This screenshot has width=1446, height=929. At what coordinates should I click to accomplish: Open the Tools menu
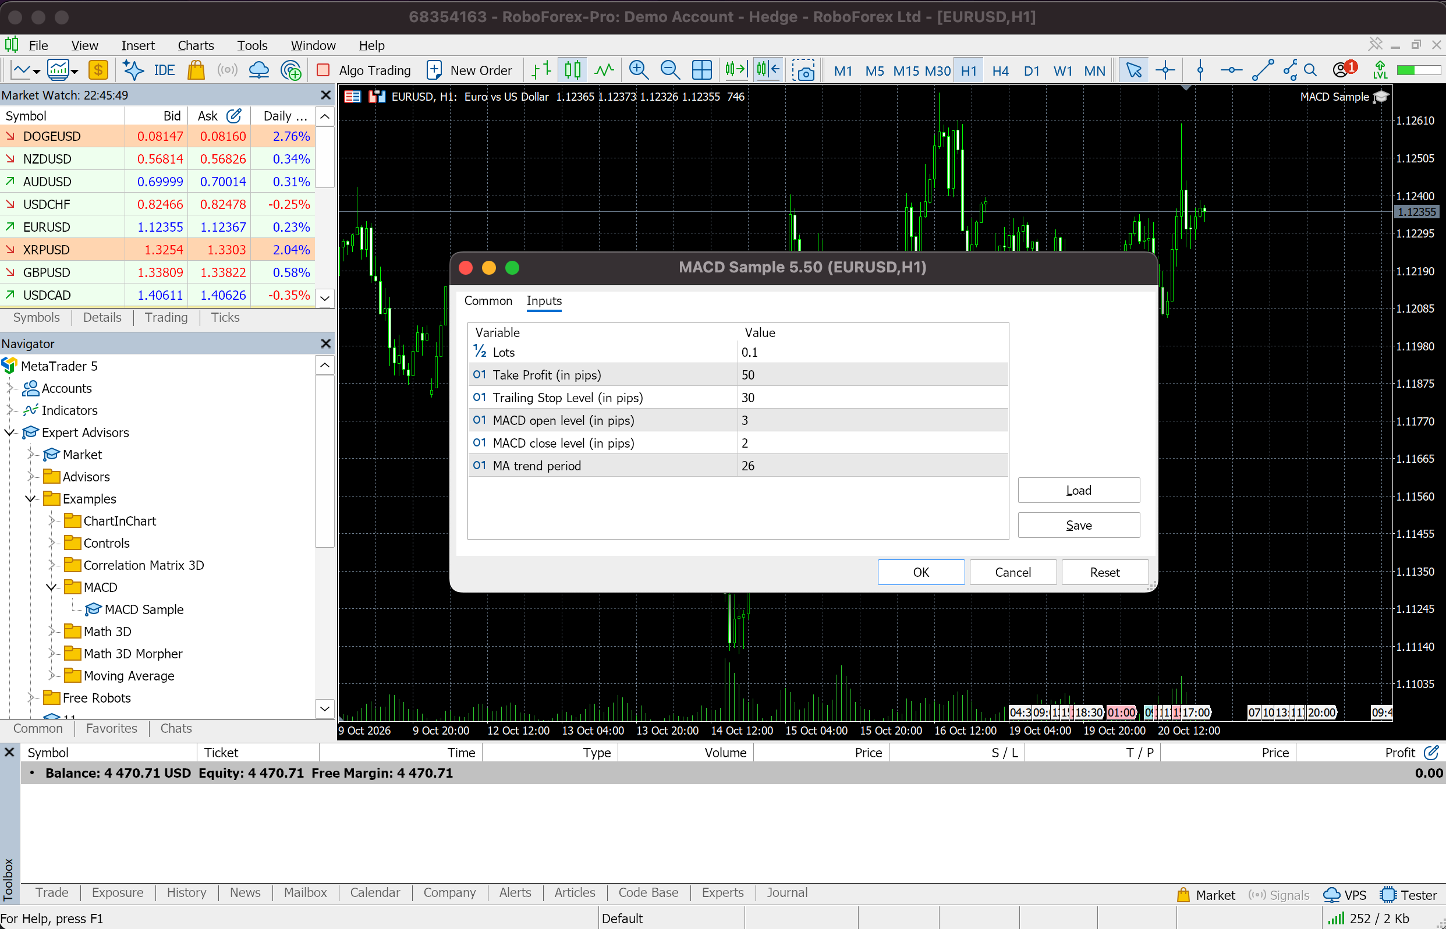tap(252, 45)
